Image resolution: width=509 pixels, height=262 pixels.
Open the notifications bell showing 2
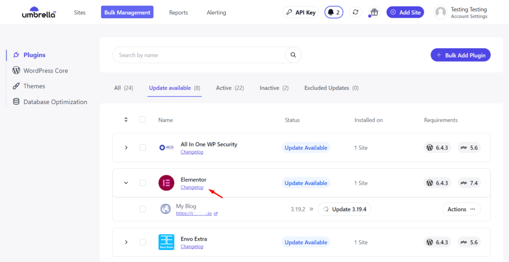[x=334, y=12]
